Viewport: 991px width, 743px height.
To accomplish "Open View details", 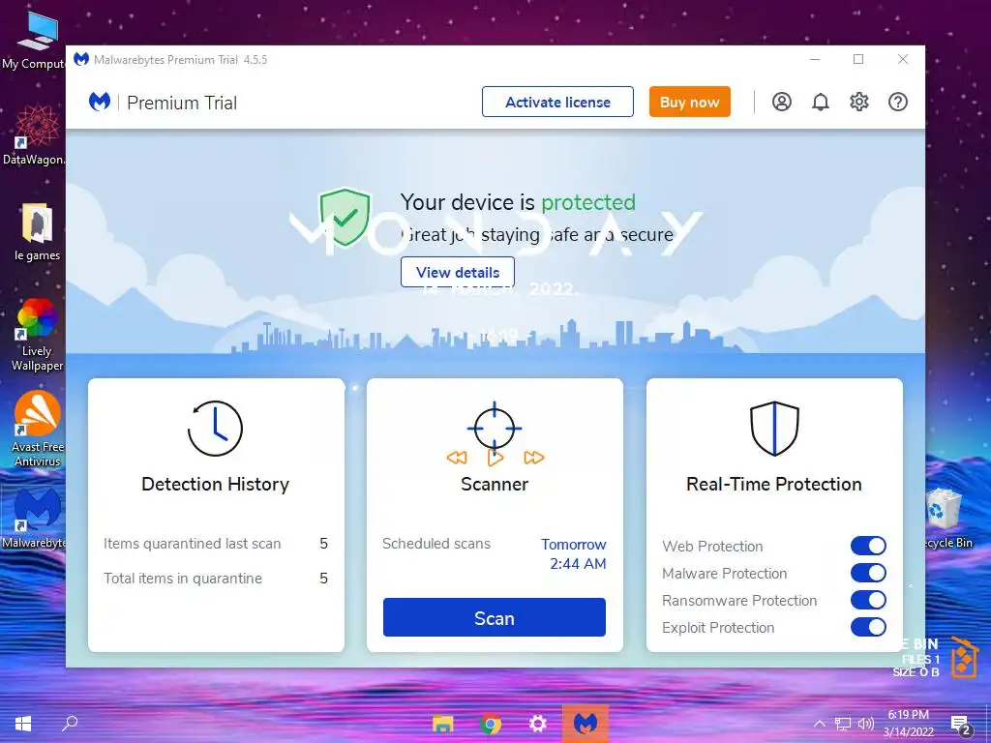I will tap(458, 272).
